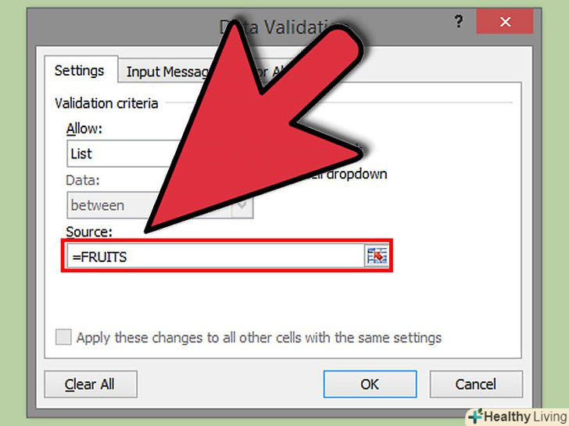Click the Healthy Living green cross logo

point(475,416)
